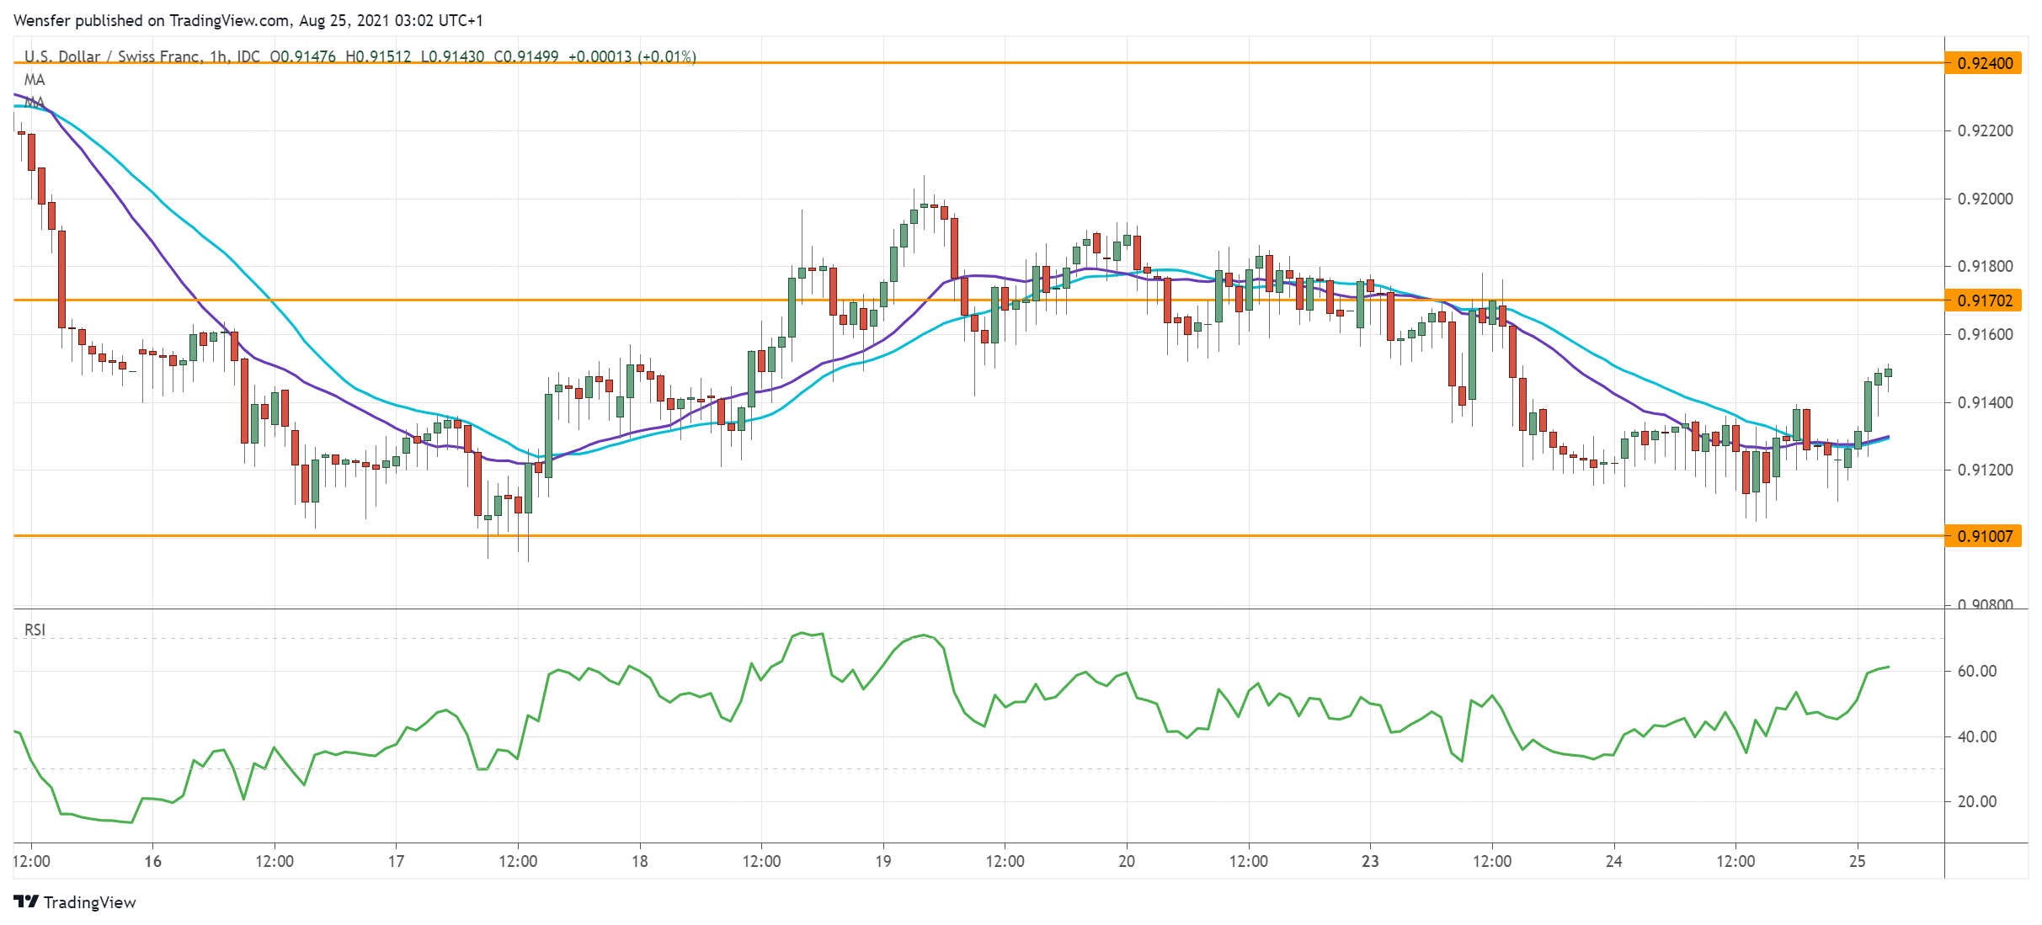Click the orange 0.91007 price label
Image resolution: width=2042 pixels, height=925 pixels.
point(1984,536)
